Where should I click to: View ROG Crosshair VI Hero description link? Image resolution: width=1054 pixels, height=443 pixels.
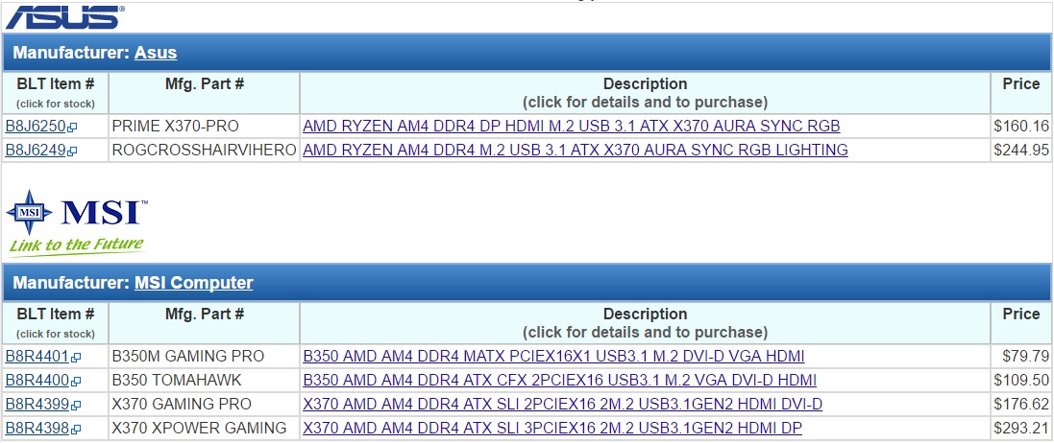tap(575, 150)
